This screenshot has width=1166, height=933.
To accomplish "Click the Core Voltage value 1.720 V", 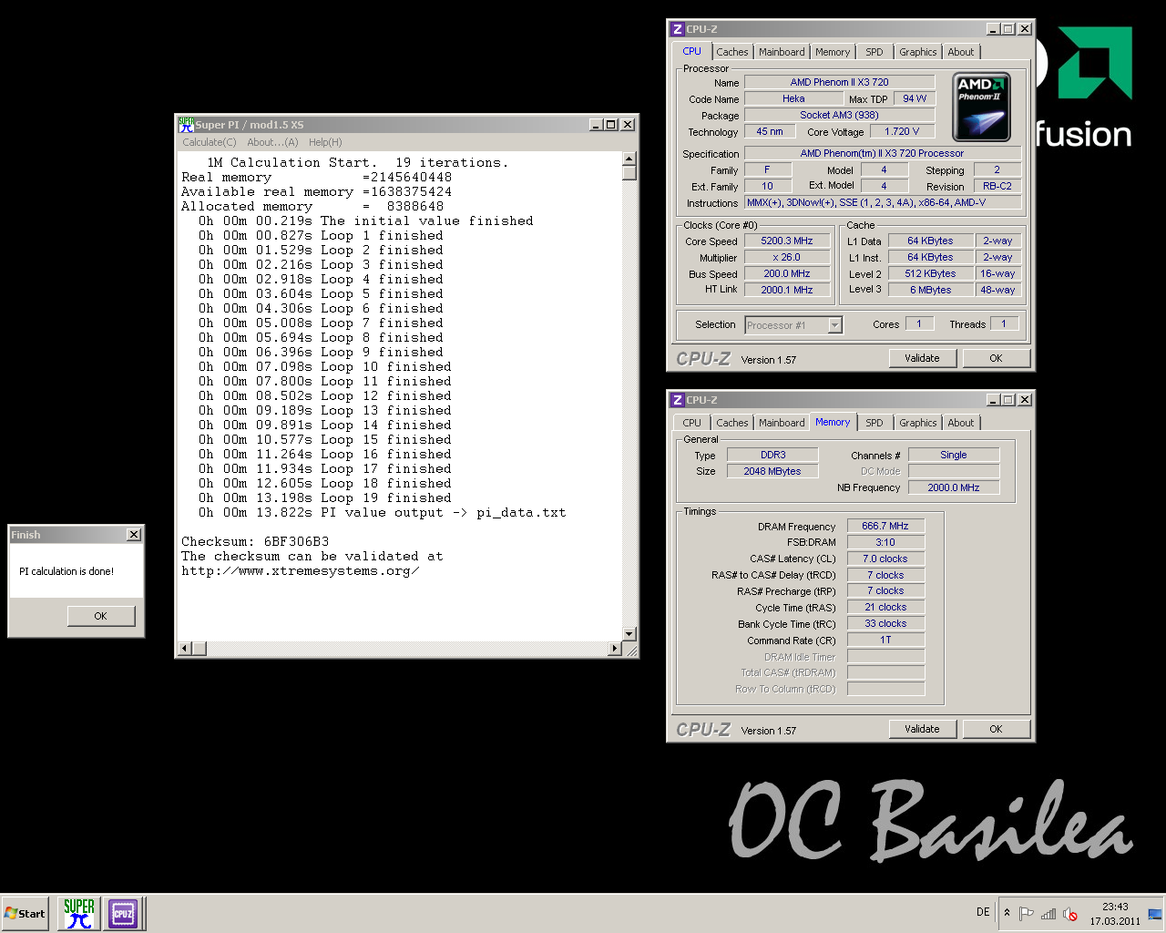I will (903, 132).
